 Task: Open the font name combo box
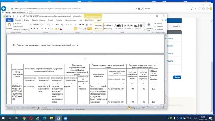coord(36,25)
